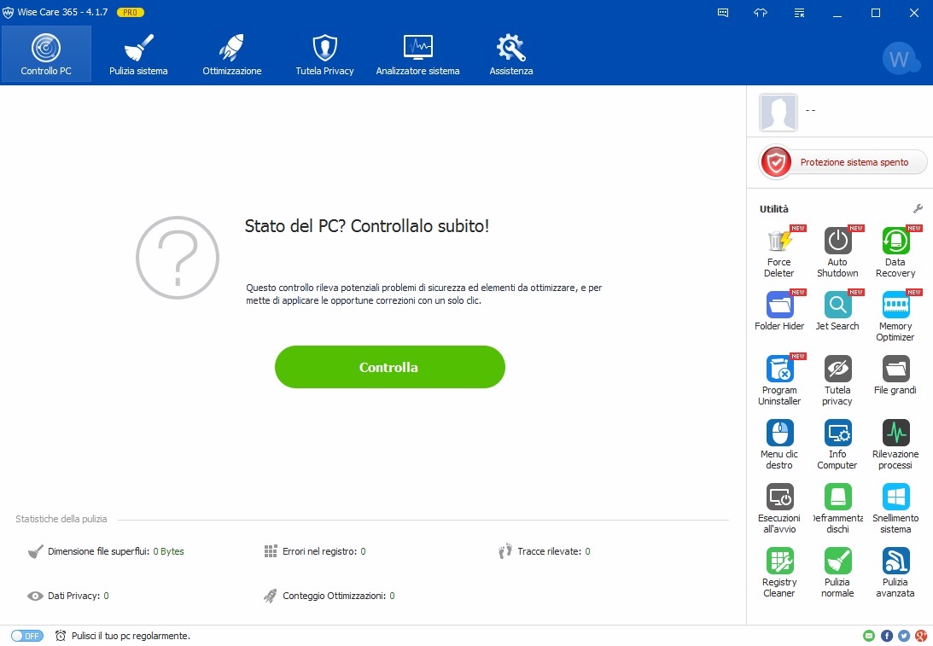Launch the Jet Search tool
Screen dimensions: 933x646
(837, 311)
